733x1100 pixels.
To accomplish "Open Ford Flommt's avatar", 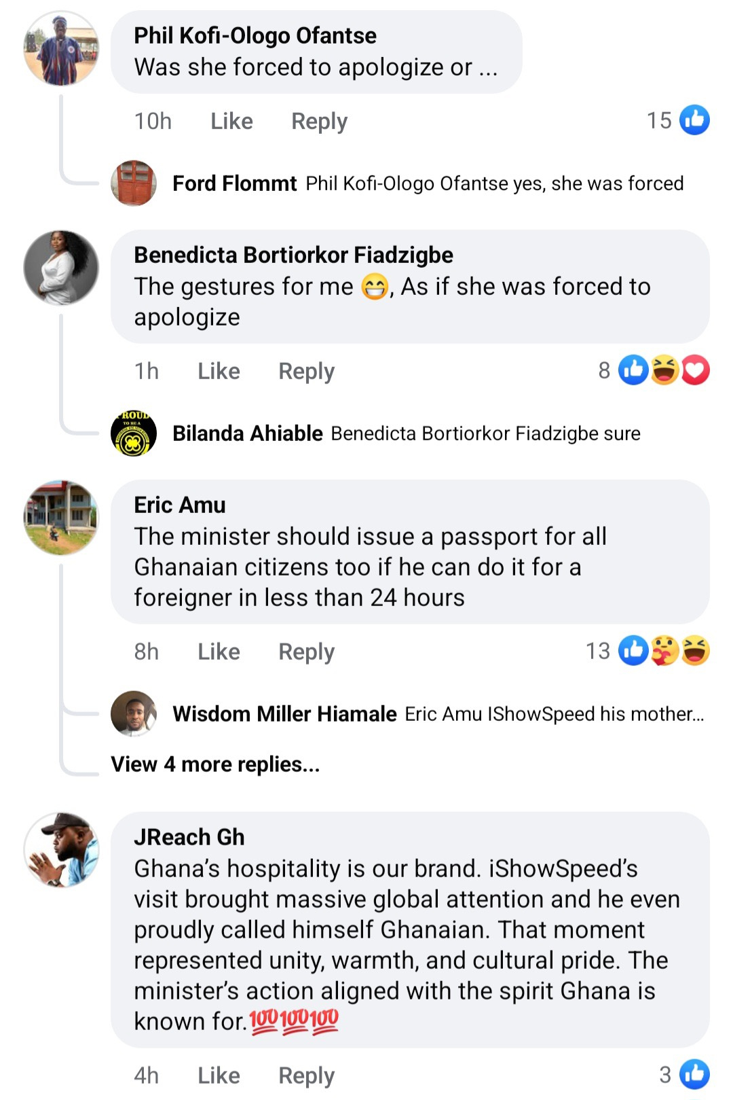I will [x=134, y=183].
